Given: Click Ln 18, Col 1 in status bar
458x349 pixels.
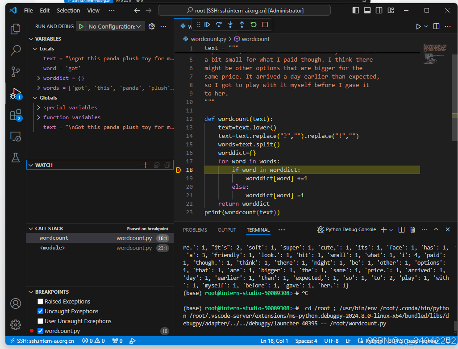Looking at the screenshot, I should click(x=274, y=340).
